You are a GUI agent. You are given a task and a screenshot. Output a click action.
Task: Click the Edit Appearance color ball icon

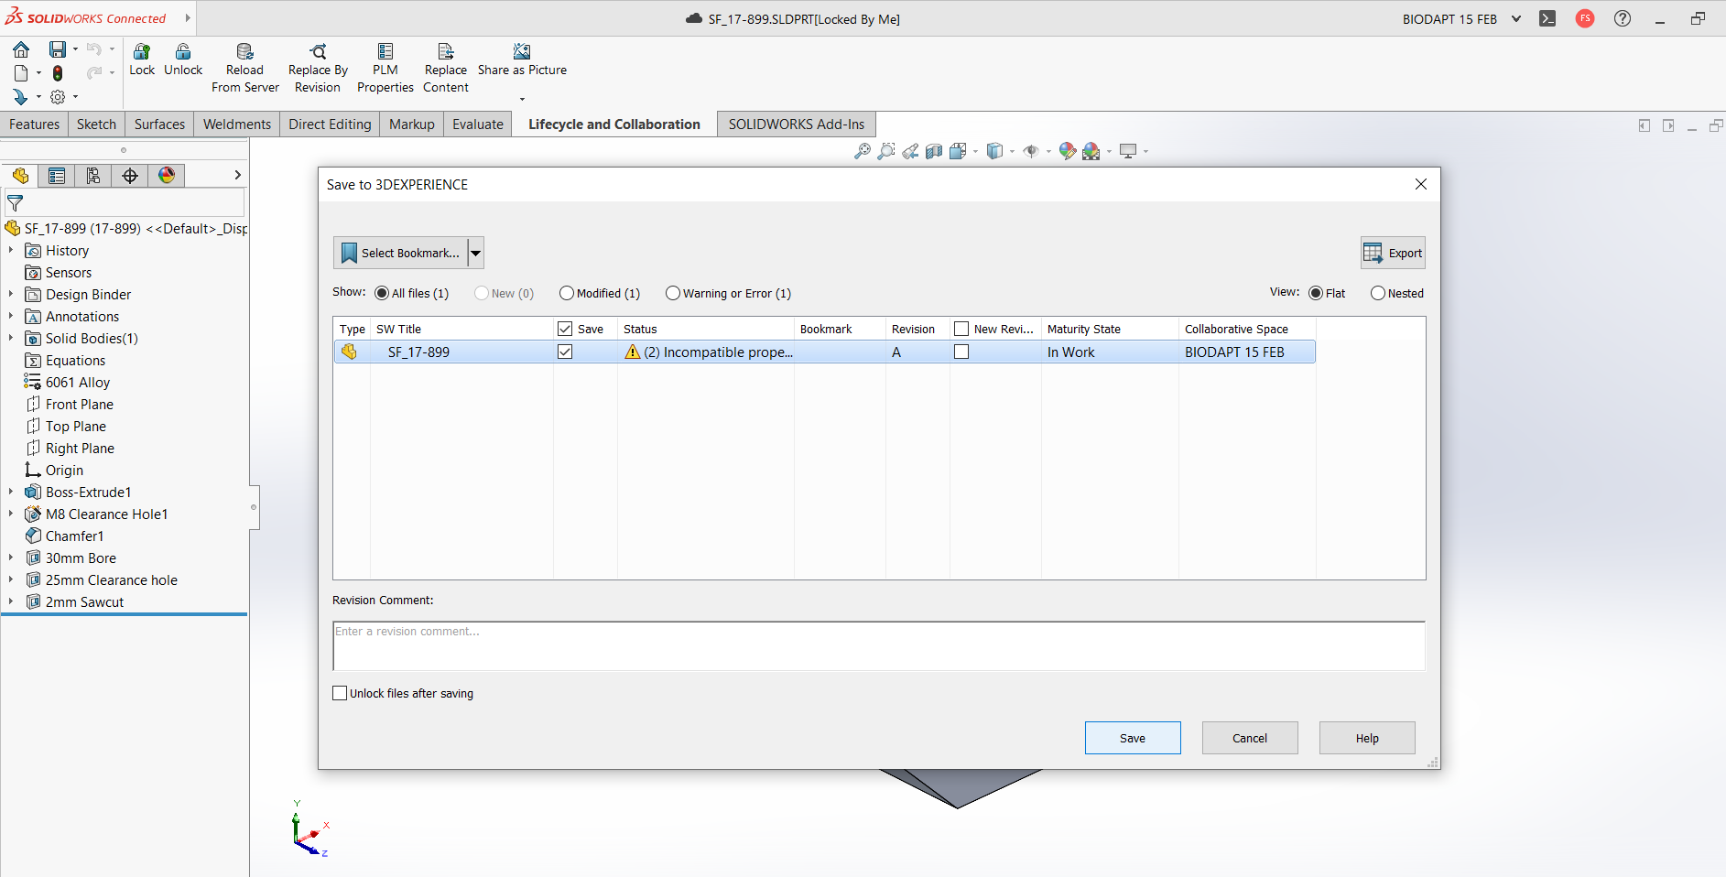[1067, 151]
